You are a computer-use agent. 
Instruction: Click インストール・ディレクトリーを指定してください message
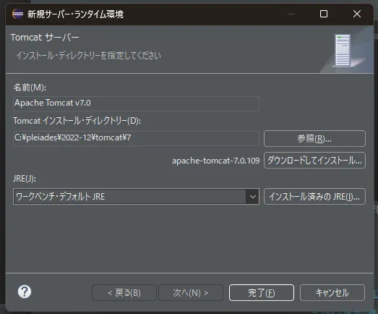pos(88,56)
